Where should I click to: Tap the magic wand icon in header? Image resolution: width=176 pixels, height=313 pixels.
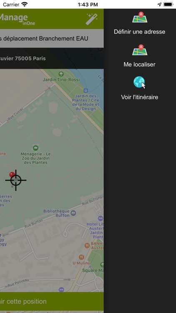[92, 19]
